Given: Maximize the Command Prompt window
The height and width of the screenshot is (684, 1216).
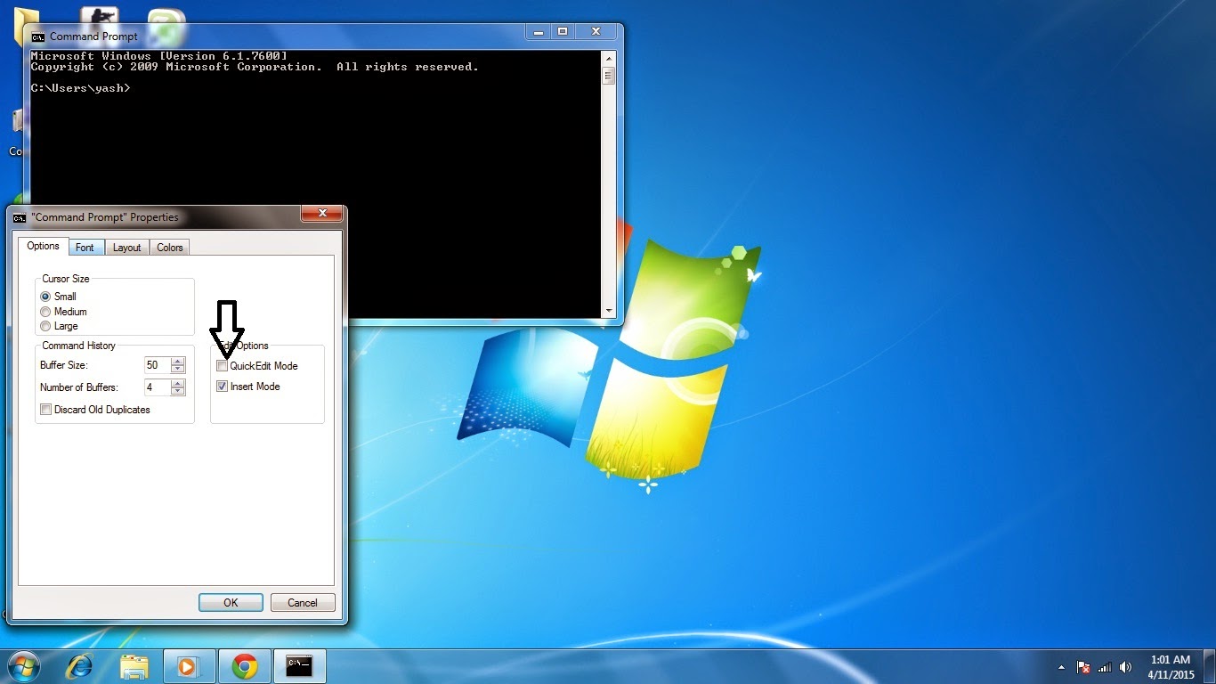Looking at the screenshot, I should pos(563,31).
